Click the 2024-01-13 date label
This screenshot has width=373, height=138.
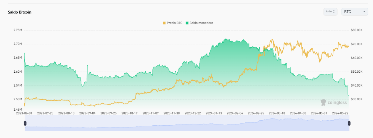click(x=214, y=113)
